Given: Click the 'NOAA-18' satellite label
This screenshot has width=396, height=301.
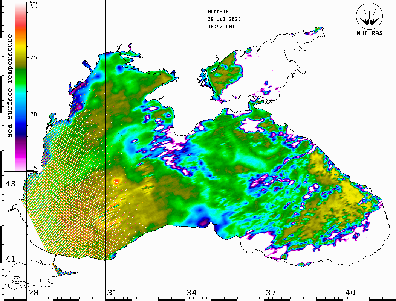Looking at the screenshot, I should click(x=218, y=12).
